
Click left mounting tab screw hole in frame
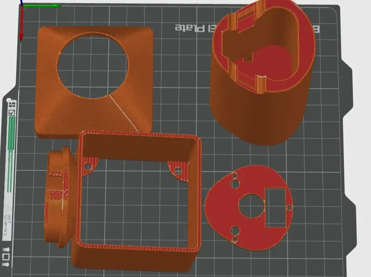point(88,167)
